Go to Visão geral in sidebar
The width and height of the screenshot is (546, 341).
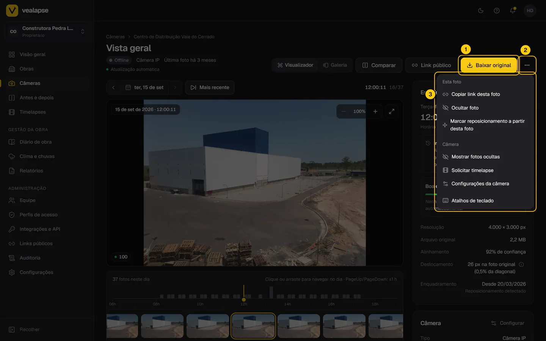[47, 55]
